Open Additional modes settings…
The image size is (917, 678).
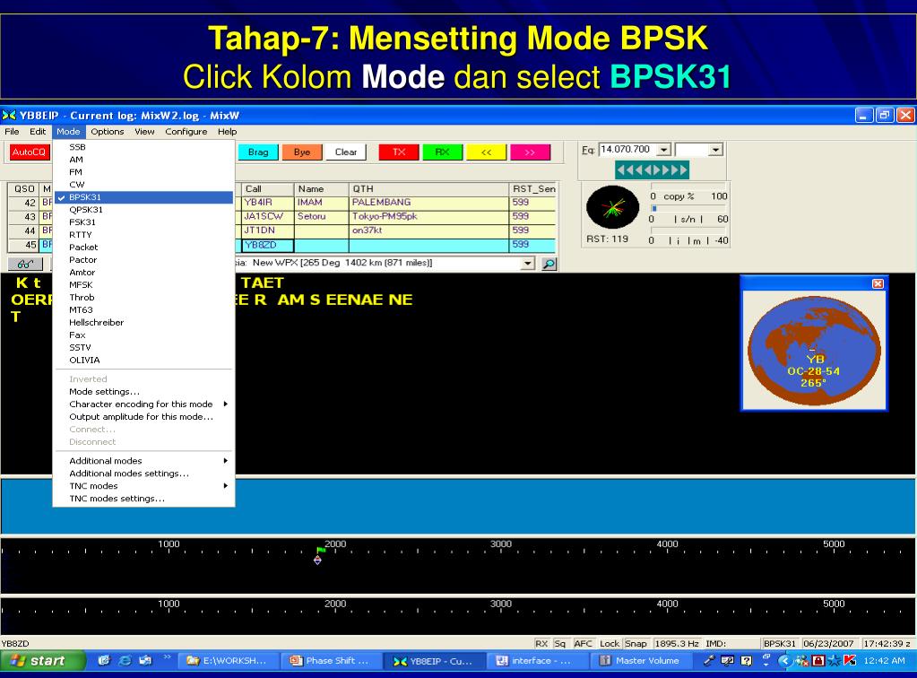tap(143, 474)
